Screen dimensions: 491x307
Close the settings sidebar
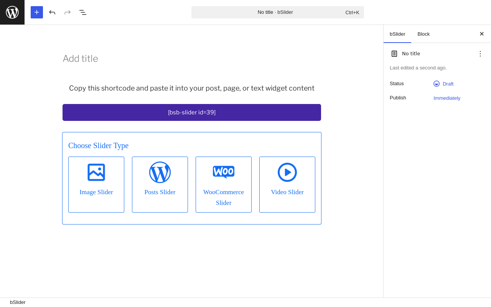[x=482, y=34]
